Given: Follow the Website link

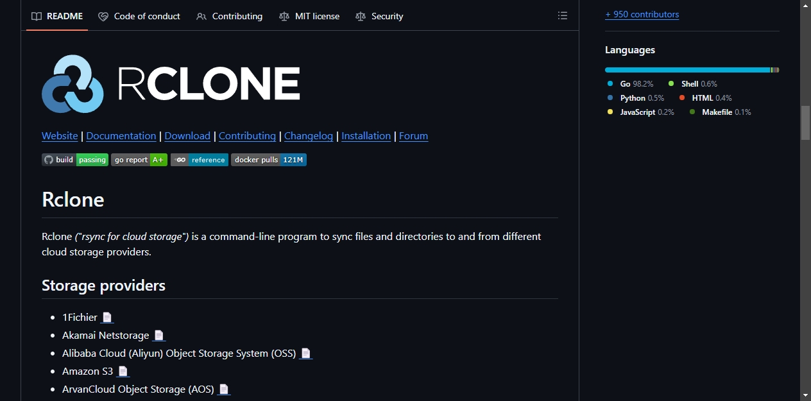Looking at the screenshot, I should 60,136.
